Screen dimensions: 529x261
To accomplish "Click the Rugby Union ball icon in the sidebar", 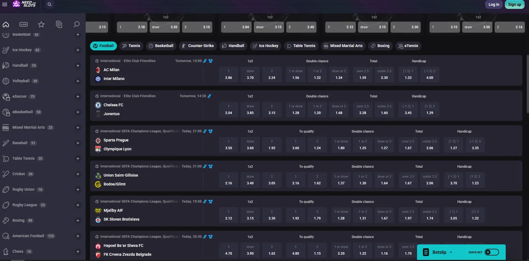I will pyautogui.click(x=6, y=190).
